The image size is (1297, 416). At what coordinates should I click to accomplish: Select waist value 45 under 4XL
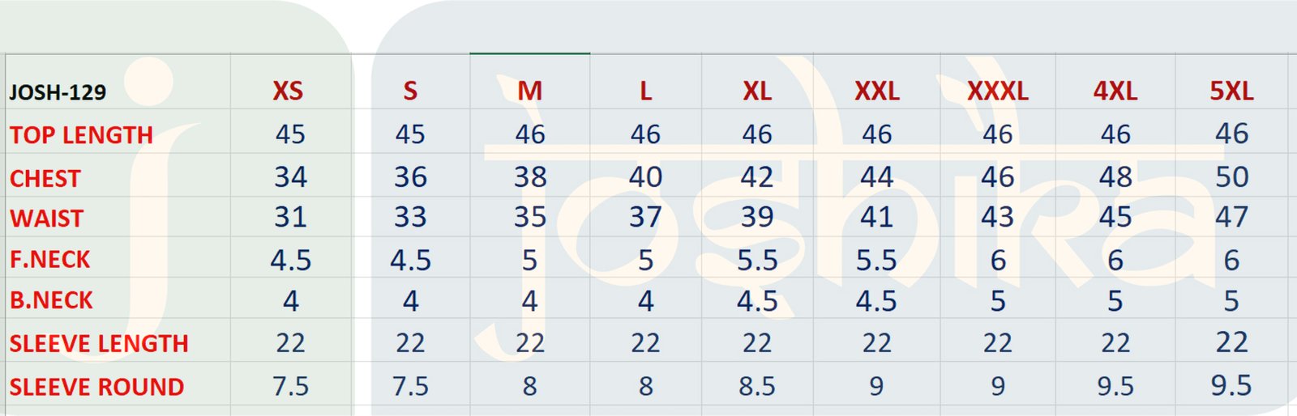point(1115,217)
